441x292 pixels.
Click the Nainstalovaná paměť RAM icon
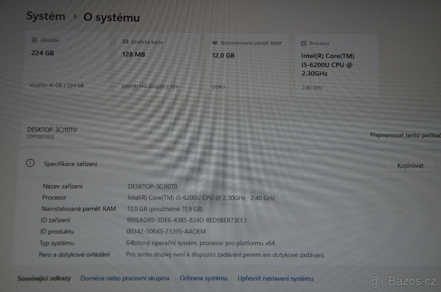[x=214, y=43]
